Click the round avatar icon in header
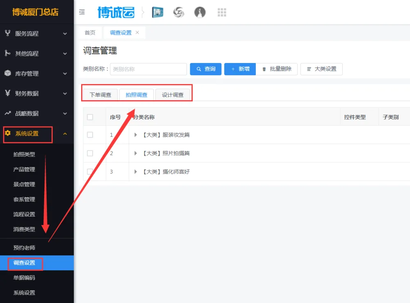Viewport: 410px width, 303px height. [200, 12]
